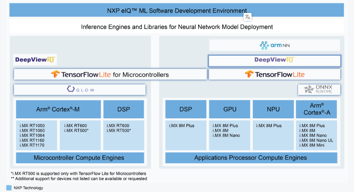
Task: Select the Arm Cortex-M block
Action: point(58,109)
